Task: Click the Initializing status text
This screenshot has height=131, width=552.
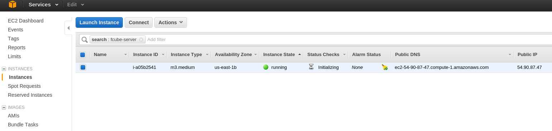Action: (328, 67)
